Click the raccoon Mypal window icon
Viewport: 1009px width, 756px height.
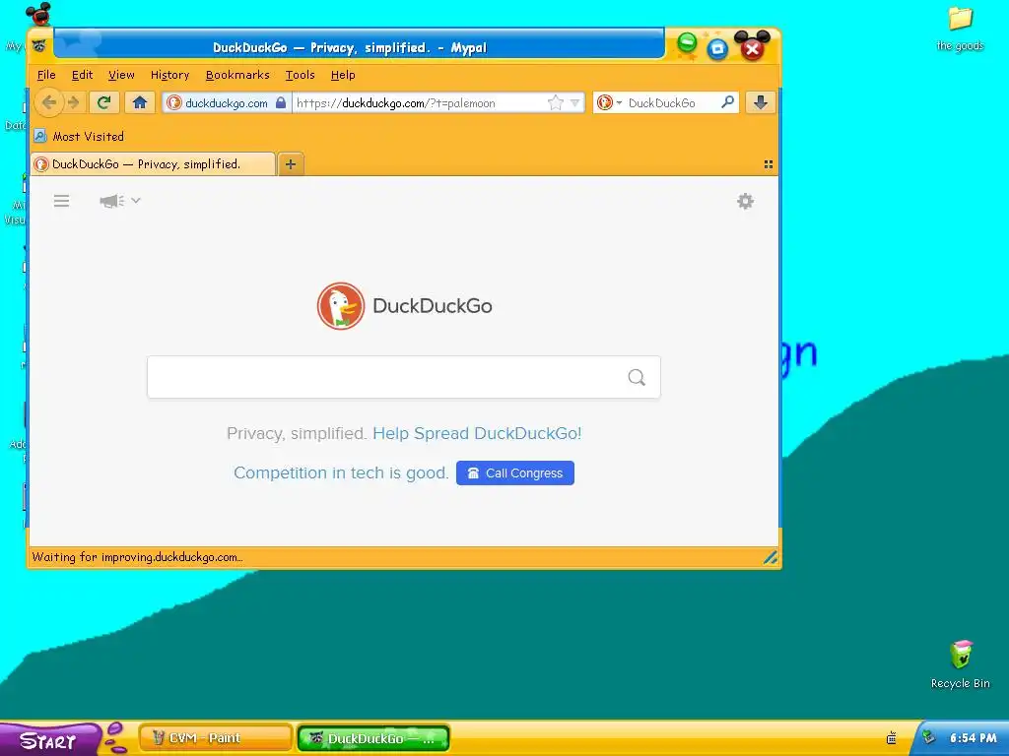39,45
